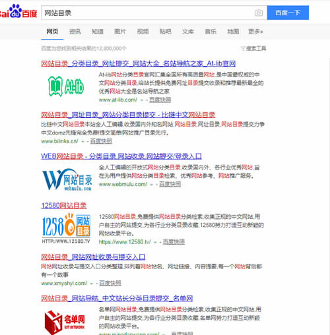Click the 百度一下 search button
The width and height of the screenshot is (330, 335).
pyautogui.click(x=288, y=13)
